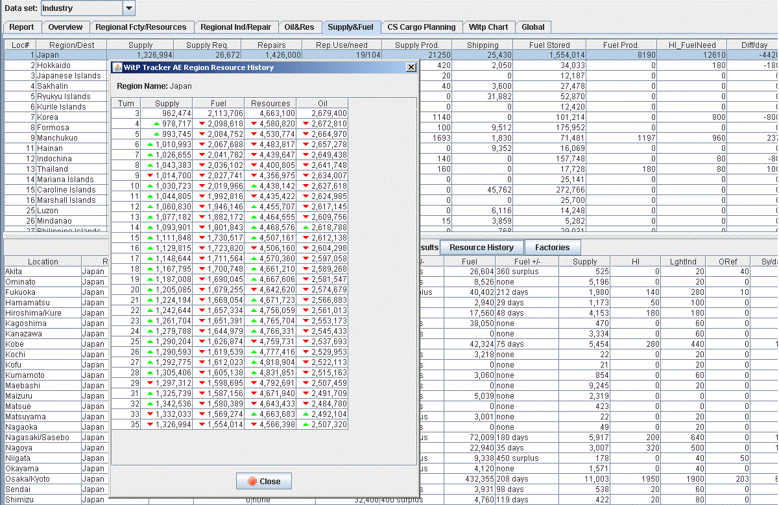Switch to CS Cargo Planning tab
The image size is (779, 505).
point(422,27)
